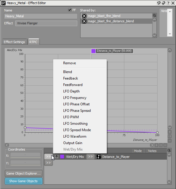Open Game Object Explorer
The image size is (176, 189).
pos(24,173)
